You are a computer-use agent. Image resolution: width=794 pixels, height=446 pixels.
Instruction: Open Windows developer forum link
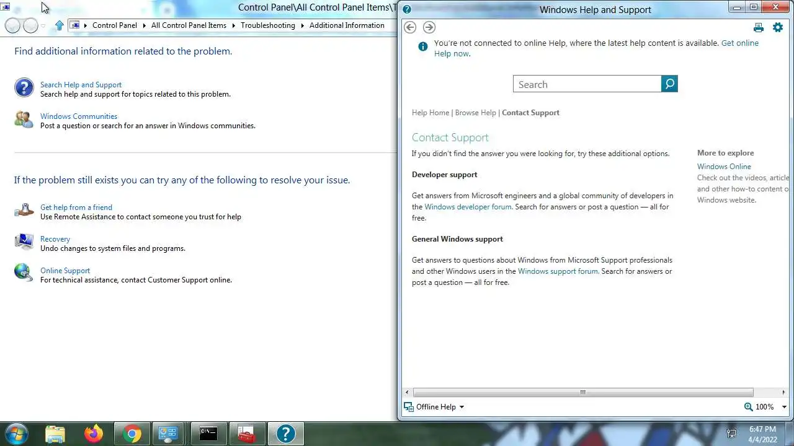point(468,207)
